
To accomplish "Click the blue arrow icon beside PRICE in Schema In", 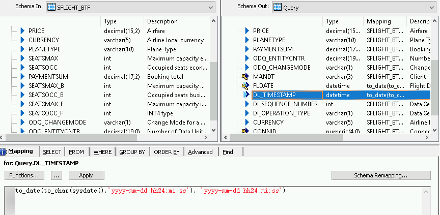I will coord(22,31).
